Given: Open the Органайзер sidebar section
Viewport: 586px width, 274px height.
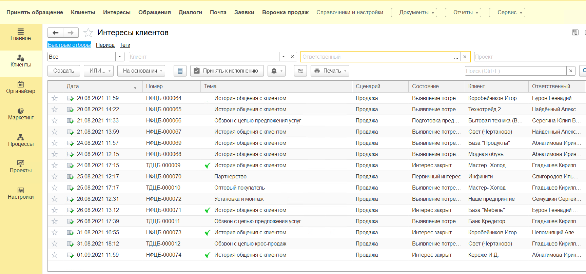Looking at the screenshot, I should (x=21, y=87).
